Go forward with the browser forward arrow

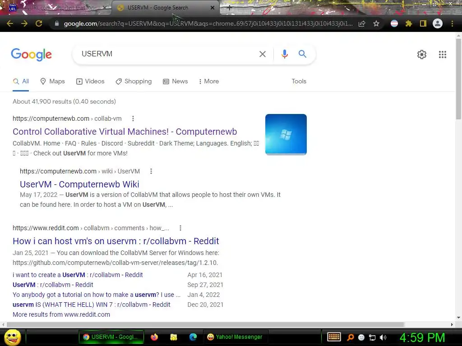[24, 23]
